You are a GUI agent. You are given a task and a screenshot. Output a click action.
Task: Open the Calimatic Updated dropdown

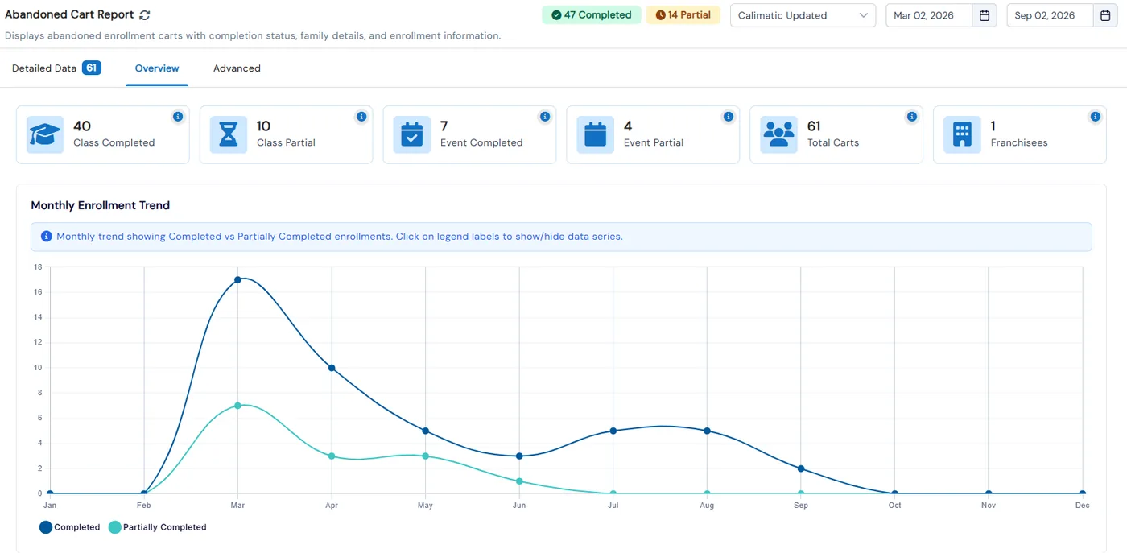click(803, 15)
